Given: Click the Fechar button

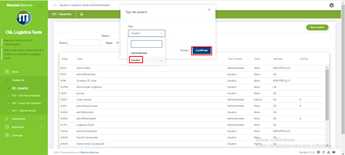Looking at the screenshot, I should click(184, 50).
